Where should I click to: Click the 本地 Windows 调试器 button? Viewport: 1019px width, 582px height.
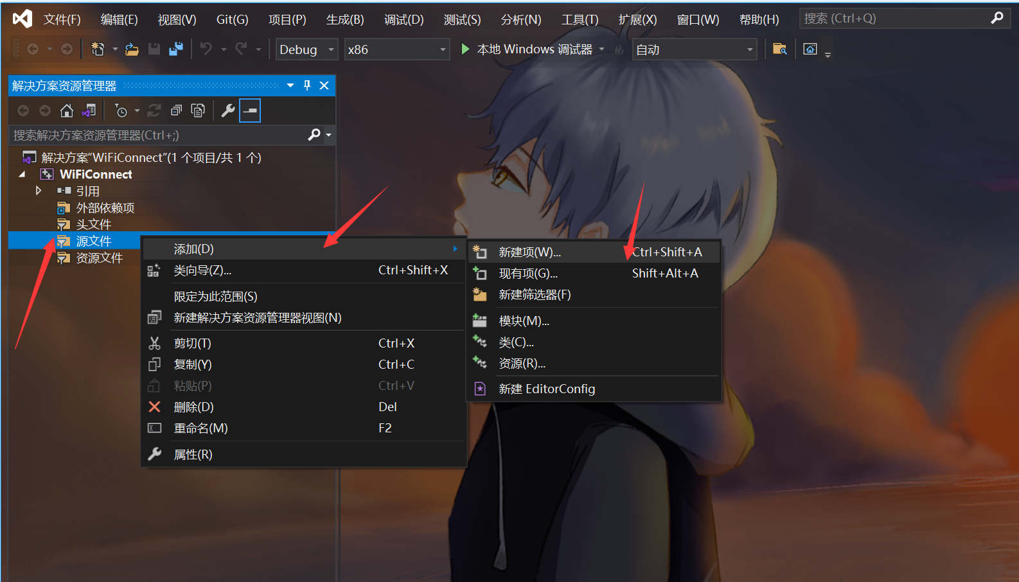click(x=527, y=49)
